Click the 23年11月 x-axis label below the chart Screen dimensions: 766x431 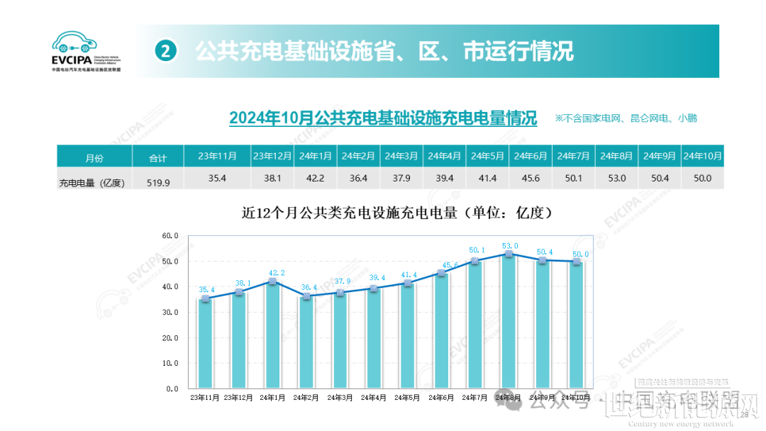[205, 398]
